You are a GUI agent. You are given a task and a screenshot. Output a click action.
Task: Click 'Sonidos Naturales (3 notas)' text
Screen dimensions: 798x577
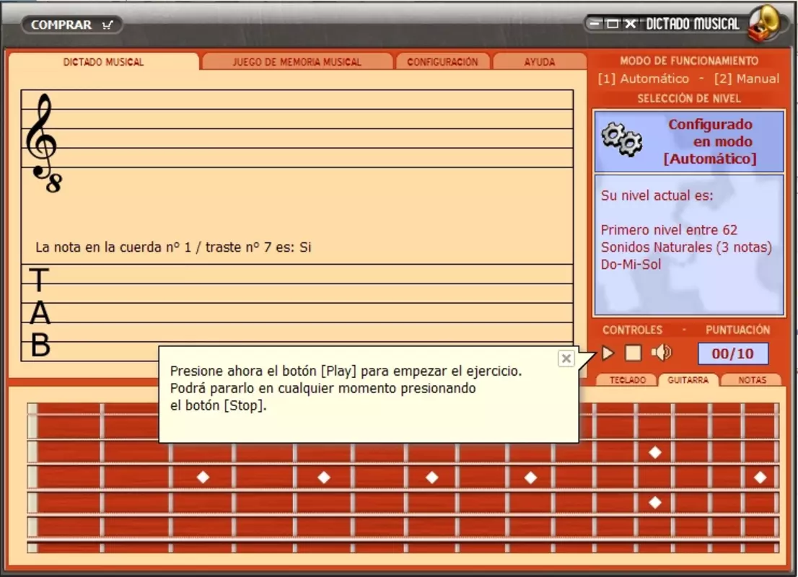(x=686, y=247)
